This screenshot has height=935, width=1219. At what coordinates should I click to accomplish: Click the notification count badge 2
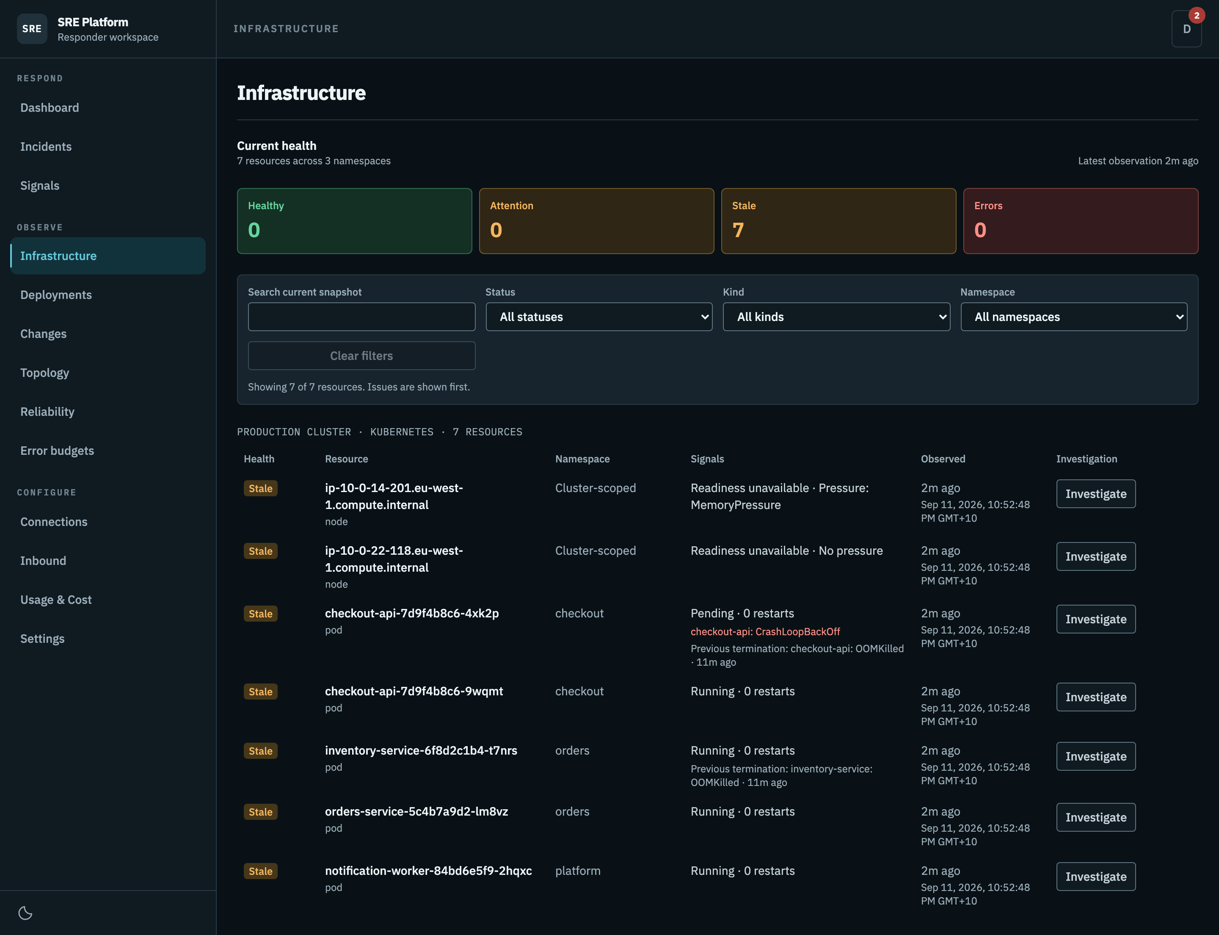click(x=1196, y=16)
